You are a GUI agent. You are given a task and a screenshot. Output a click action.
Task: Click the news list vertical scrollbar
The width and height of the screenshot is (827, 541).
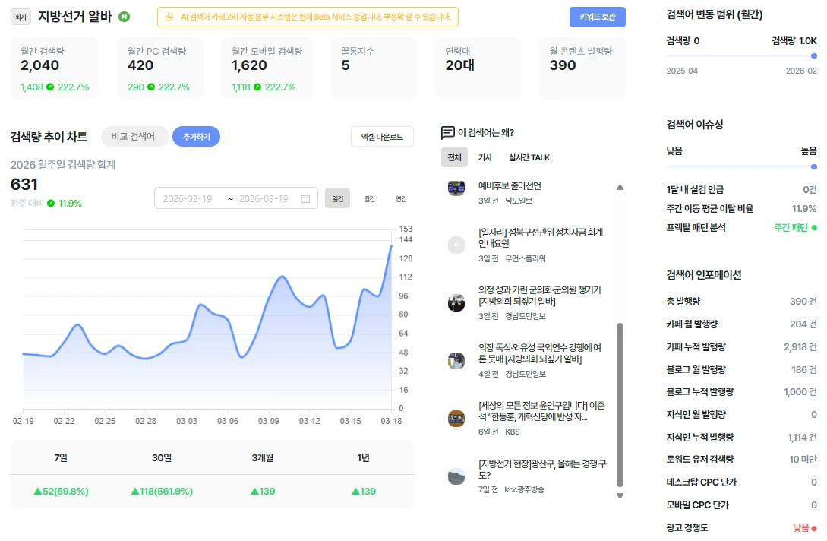click(620, 405)
